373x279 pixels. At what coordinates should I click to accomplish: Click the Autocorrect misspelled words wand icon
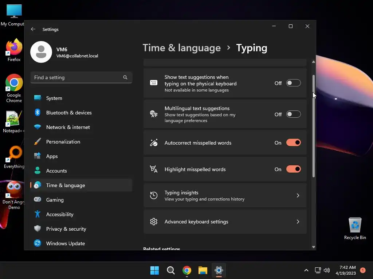[x=154, y=142]
